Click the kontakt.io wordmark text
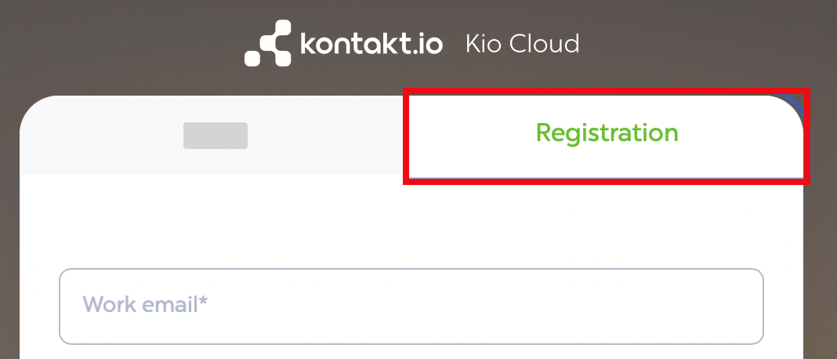The image size is (837, 359). coord(371,43)
